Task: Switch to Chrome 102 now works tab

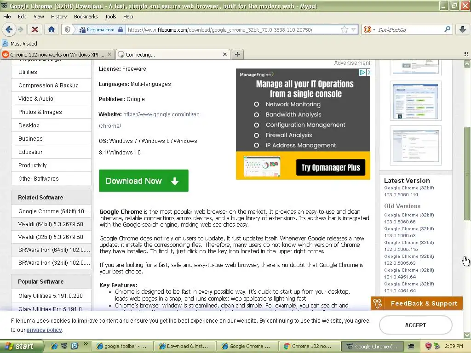Action: click(57, 54)
